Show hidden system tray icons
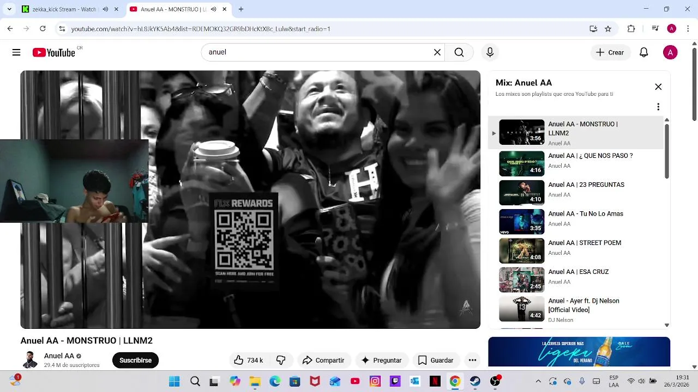 click(538, 381)
